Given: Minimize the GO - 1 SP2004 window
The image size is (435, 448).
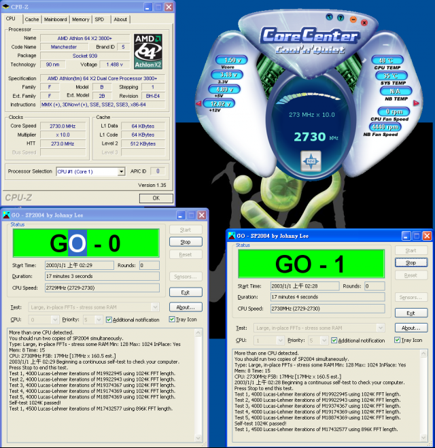Looking at the screenshot, I should tap(406, 236).
